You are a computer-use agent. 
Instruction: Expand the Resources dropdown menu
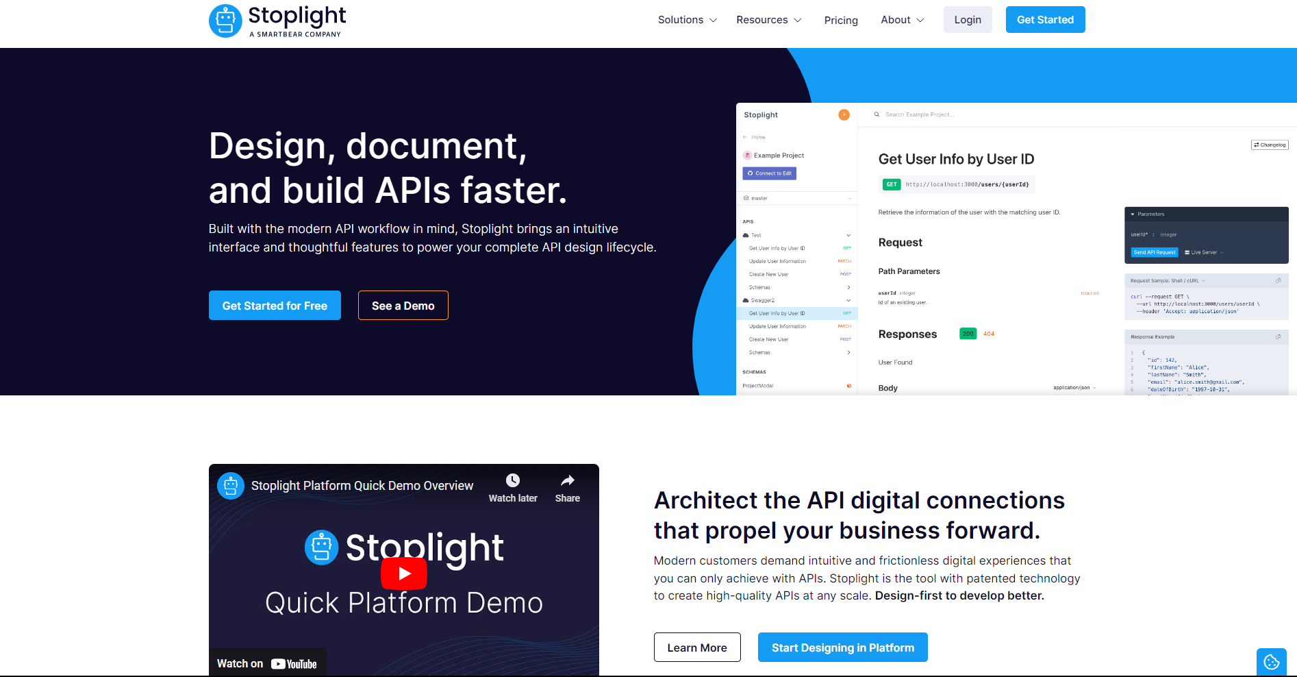[768, 20]
